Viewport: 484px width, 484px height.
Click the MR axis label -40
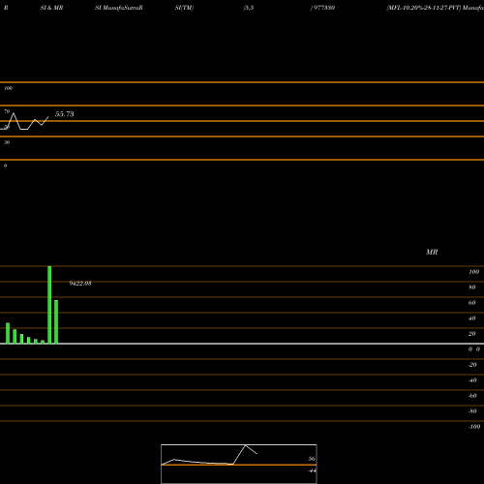(x=472, y=380)
